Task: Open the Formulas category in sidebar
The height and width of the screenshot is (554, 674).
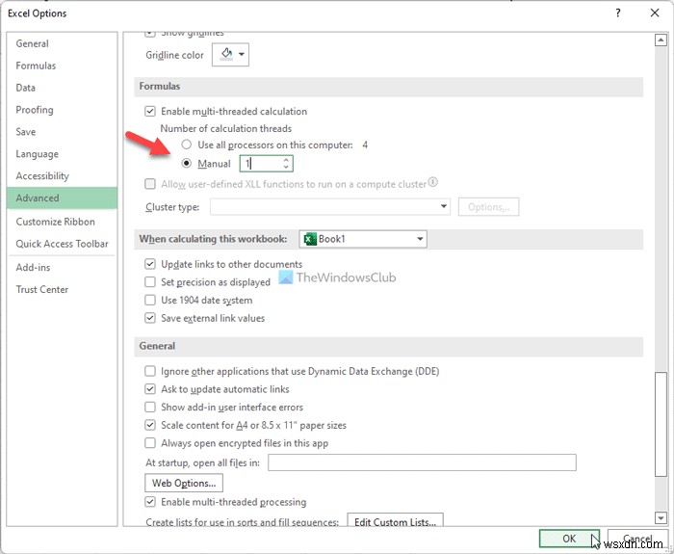Action: 62,66
